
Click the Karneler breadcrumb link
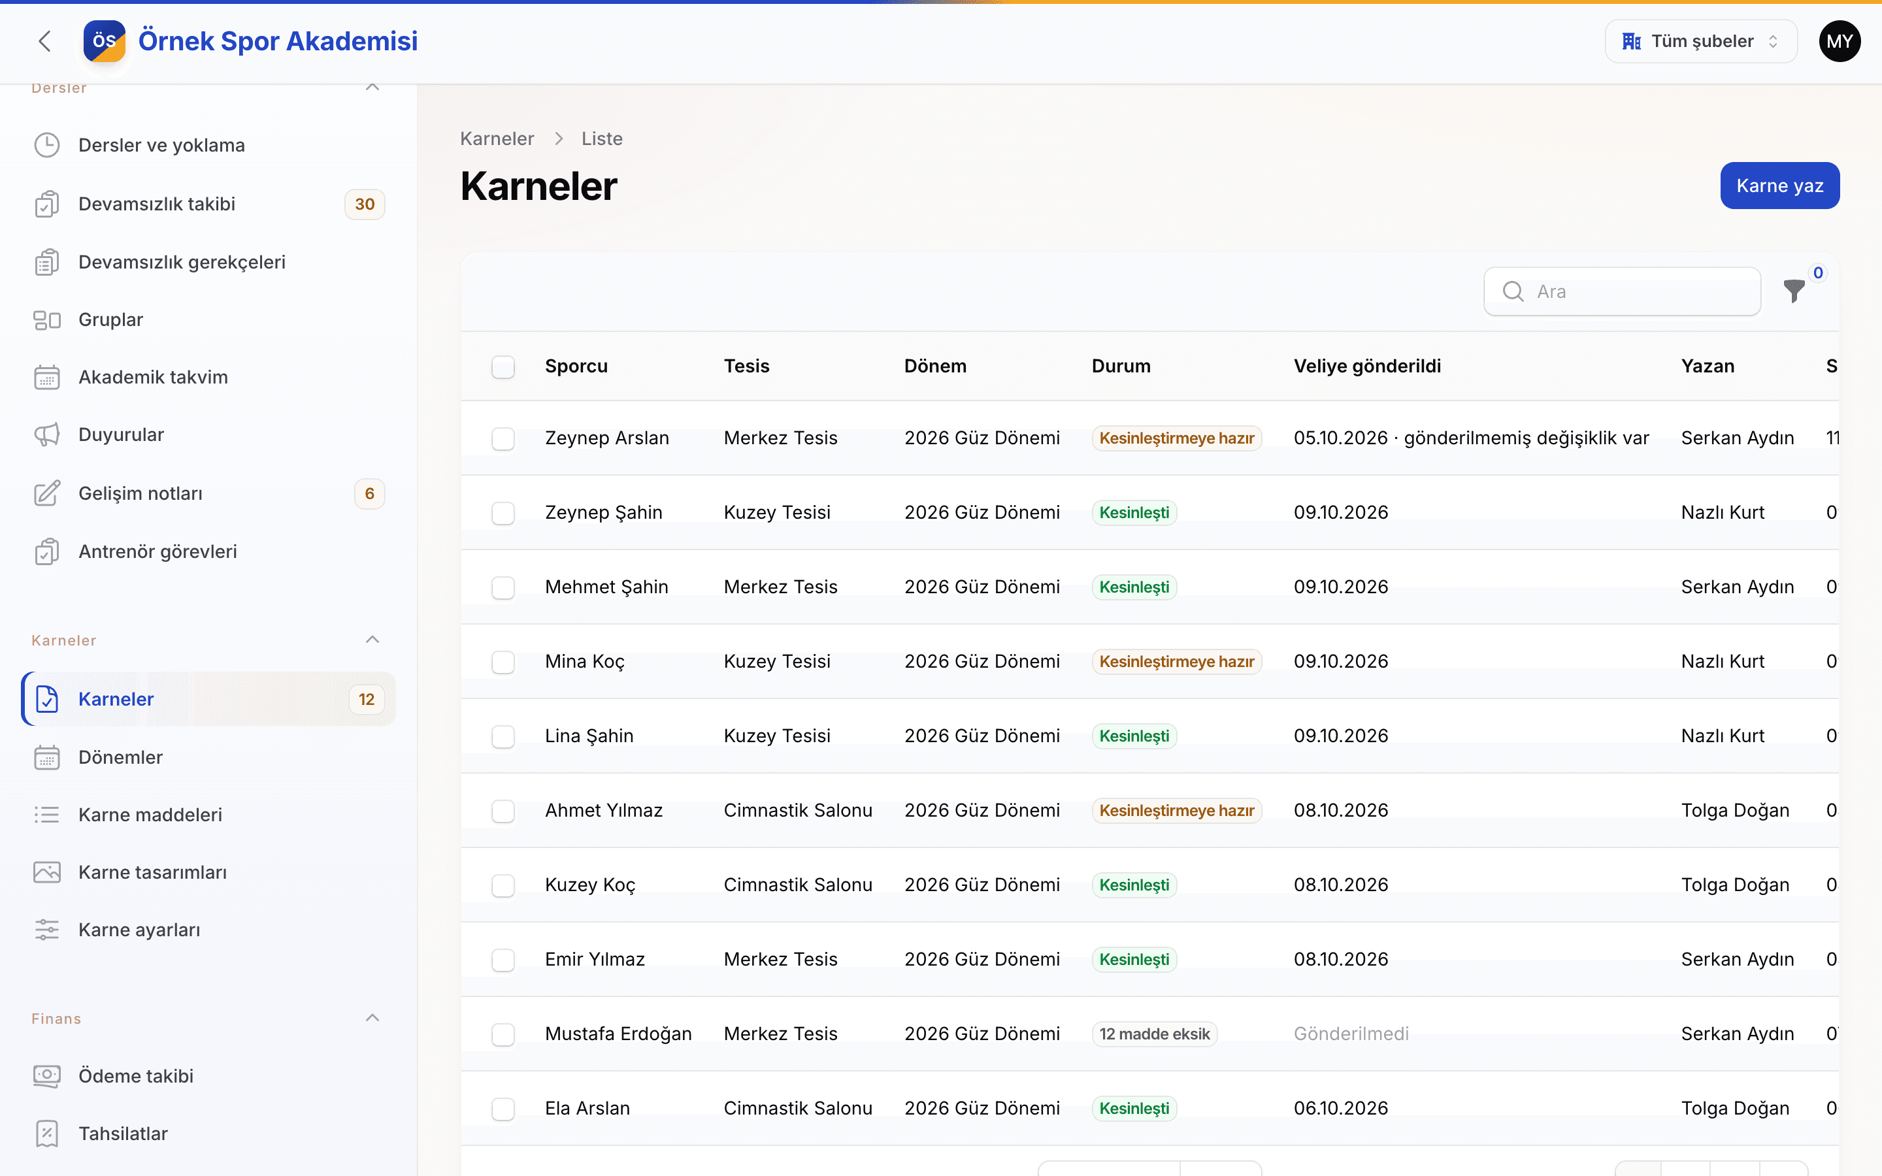coord(497,139)
